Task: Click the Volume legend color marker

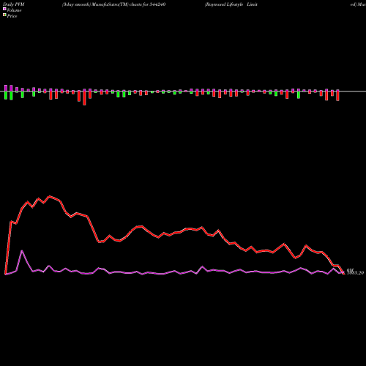Action: (x=4, y=9)
